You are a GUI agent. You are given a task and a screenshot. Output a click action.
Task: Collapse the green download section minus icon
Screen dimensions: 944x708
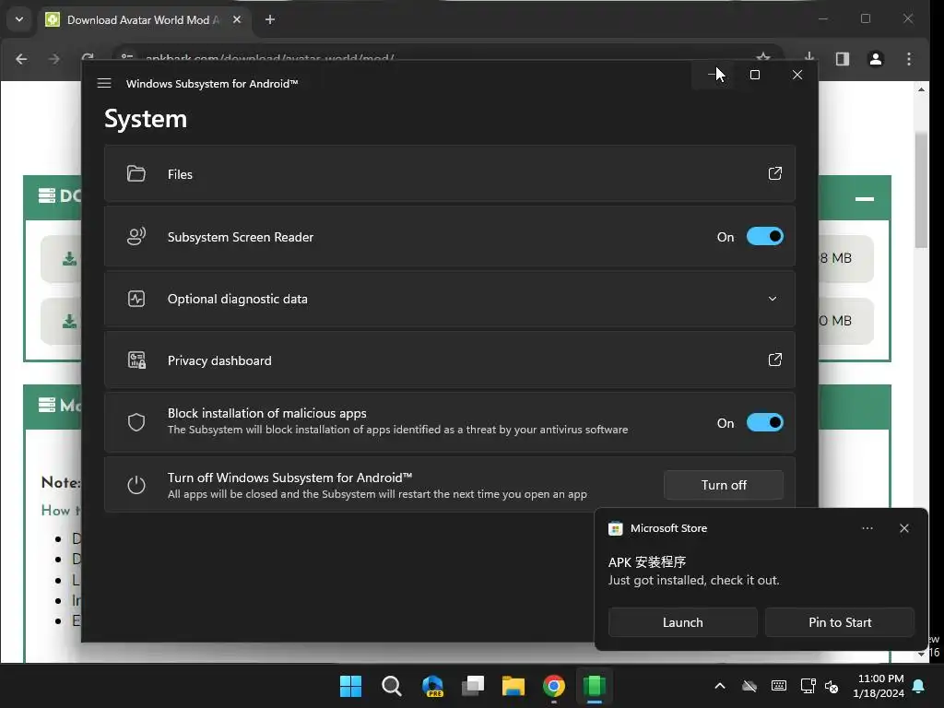864,199
